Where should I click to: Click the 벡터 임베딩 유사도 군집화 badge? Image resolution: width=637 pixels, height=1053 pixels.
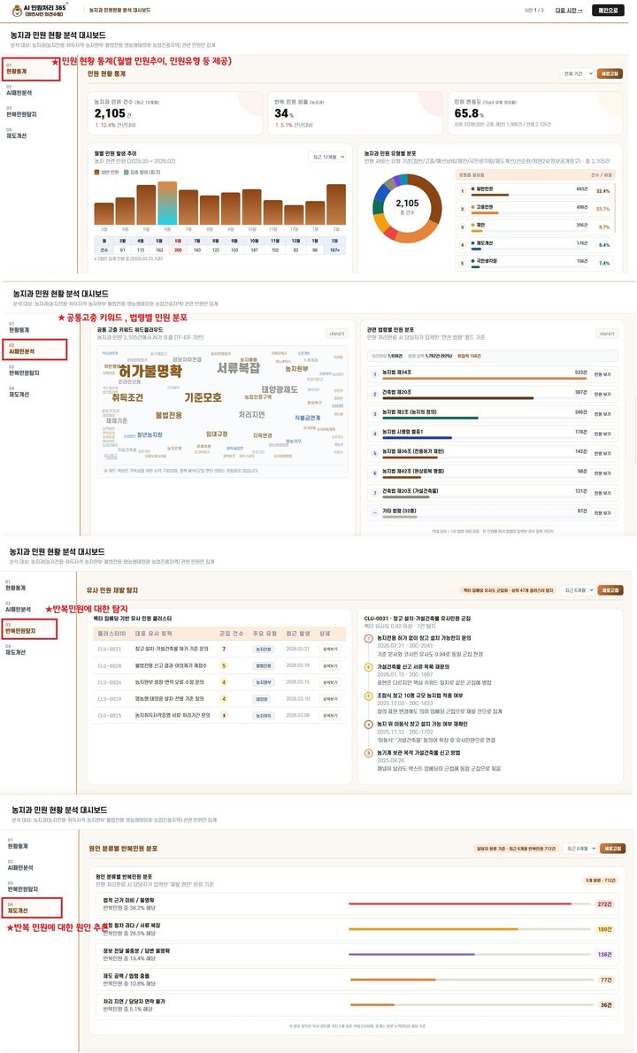pos(508,590)
